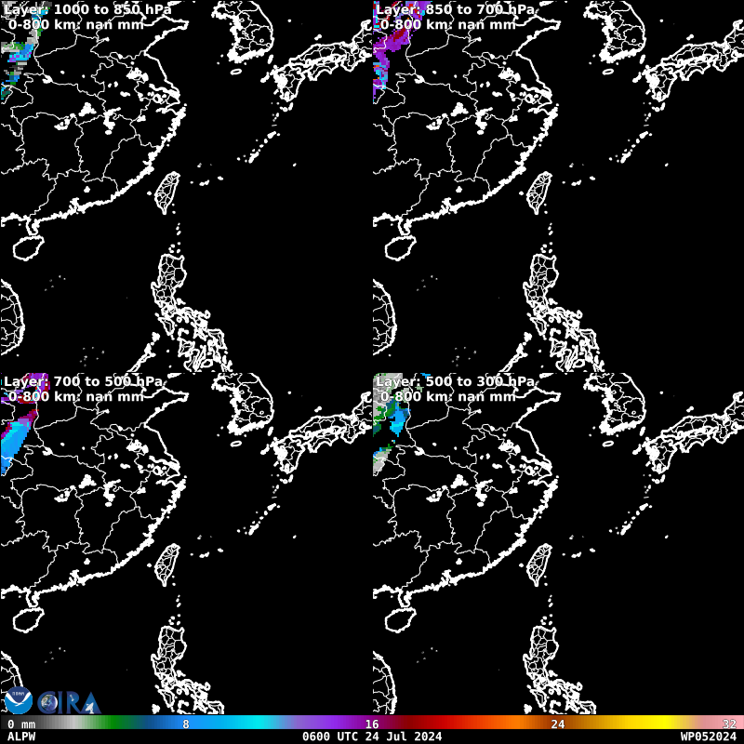Click Hainan island in the 850-700 hPa panel

400,248
